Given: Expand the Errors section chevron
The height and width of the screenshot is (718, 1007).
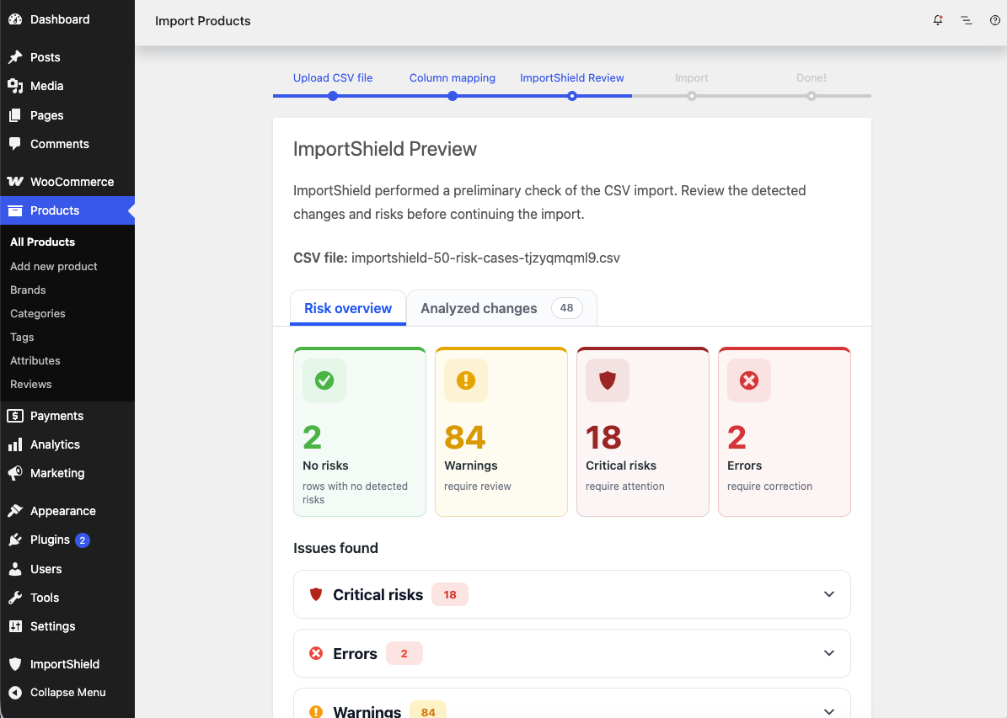Looking at the screenshot, I should [829, 653].
